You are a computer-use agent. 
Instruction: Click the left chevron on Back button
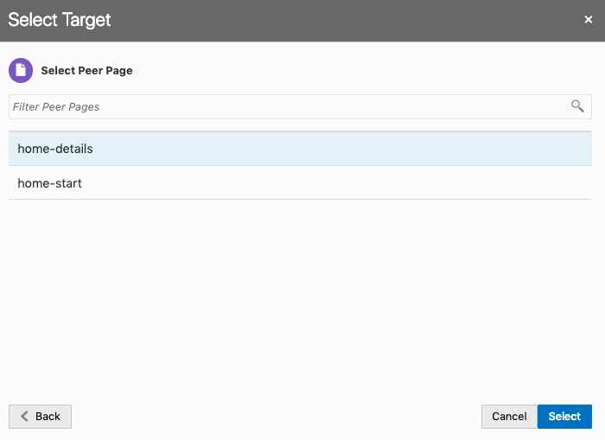24,417
